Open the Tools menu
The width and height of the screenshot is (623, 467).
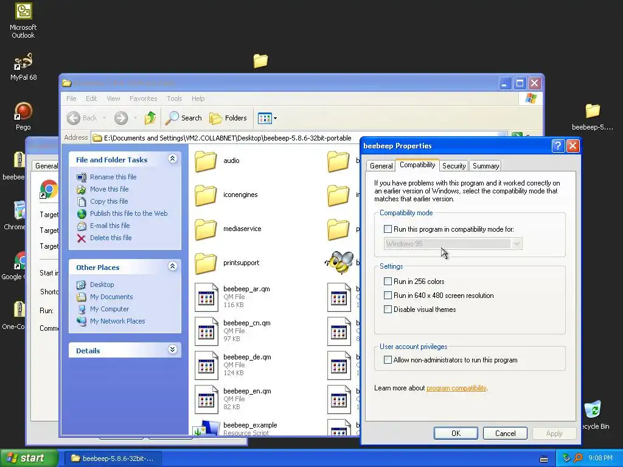tap(175, 99)
